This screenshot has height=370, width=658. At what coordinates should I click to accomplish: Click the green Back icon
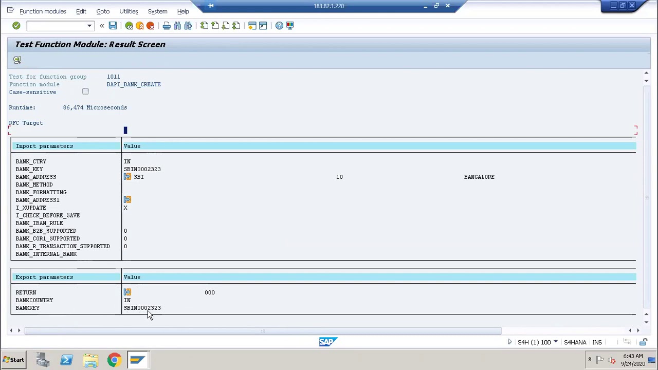click(x=129, y=26)
